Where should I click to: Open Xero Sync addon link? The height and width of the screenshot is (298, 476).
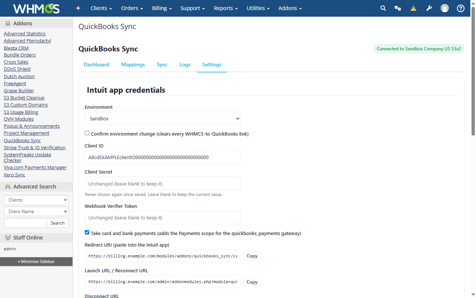point(15,175)
